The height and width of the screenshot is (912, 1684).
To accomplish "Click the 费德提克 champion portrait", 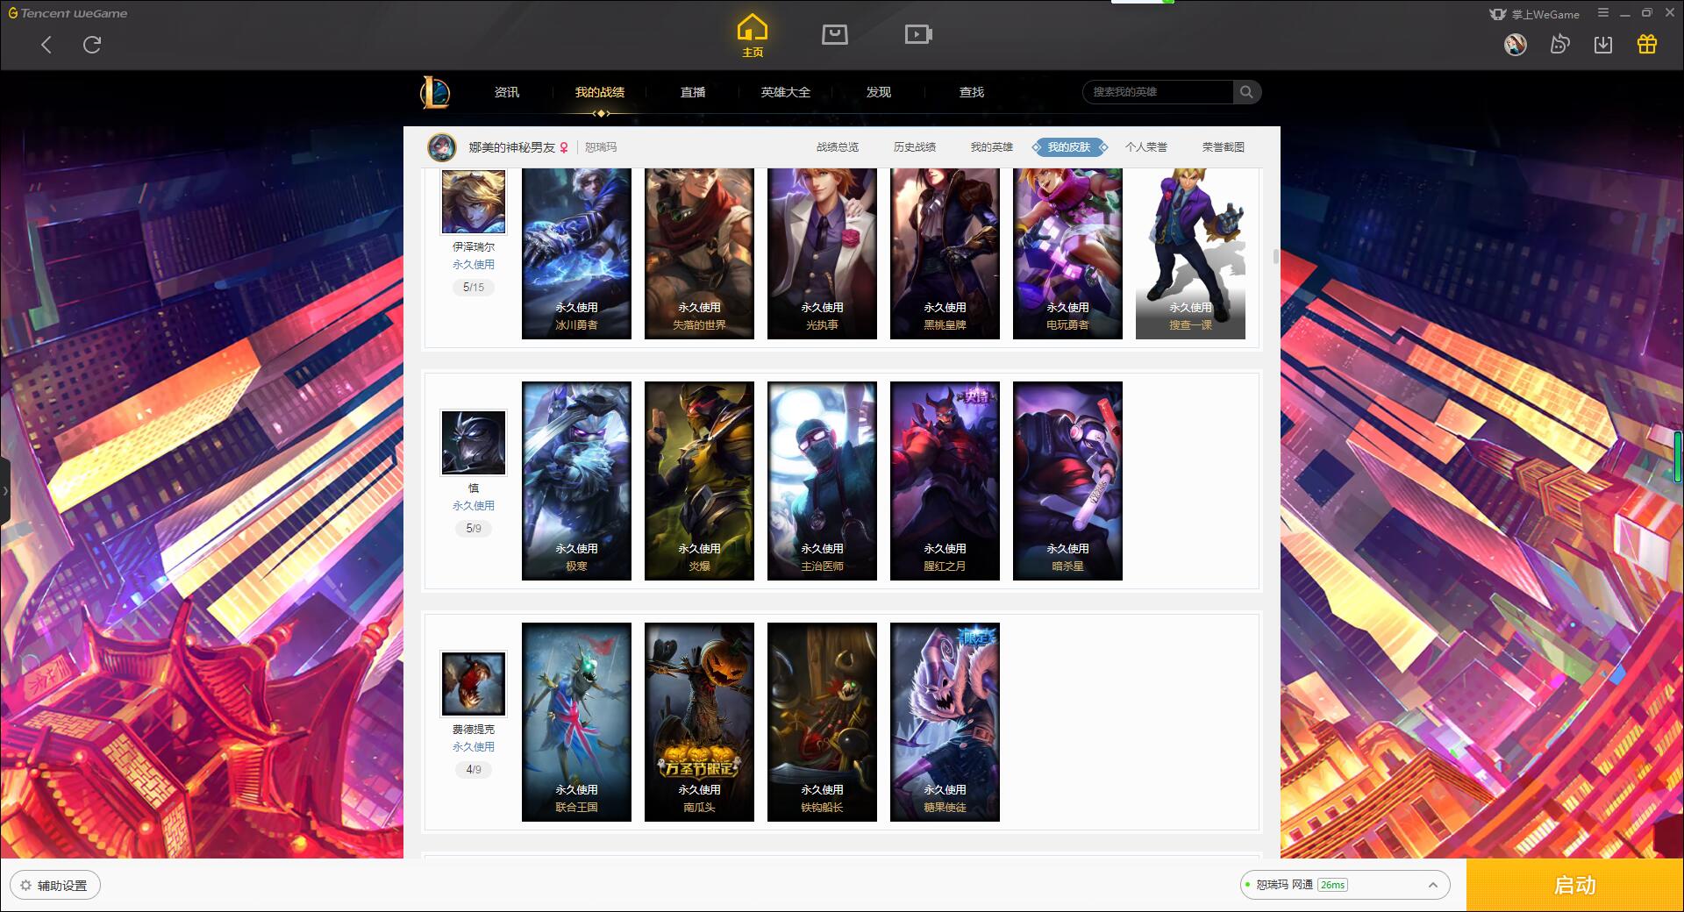I will pyautogui.click(x=474, y=684).
